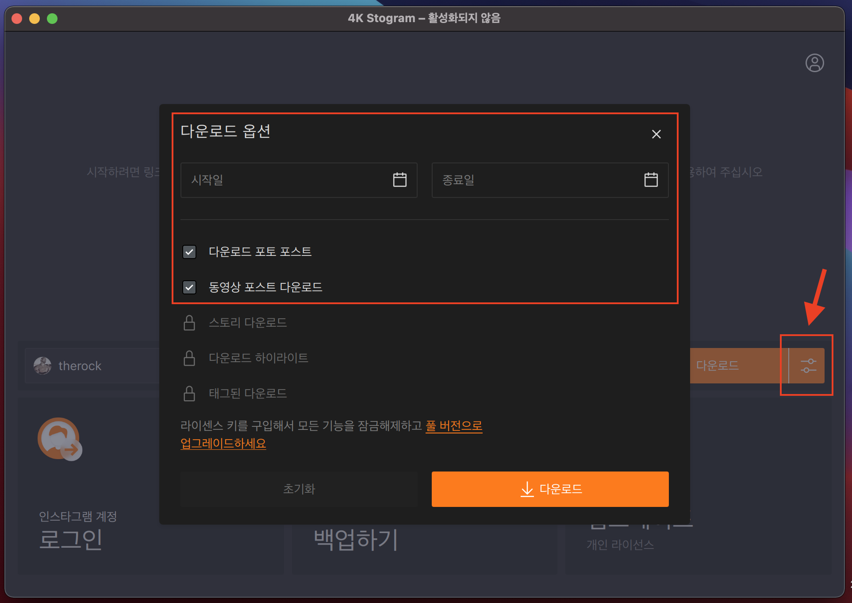
Task: Open the end date calendar picker icon
Action: 650,180
